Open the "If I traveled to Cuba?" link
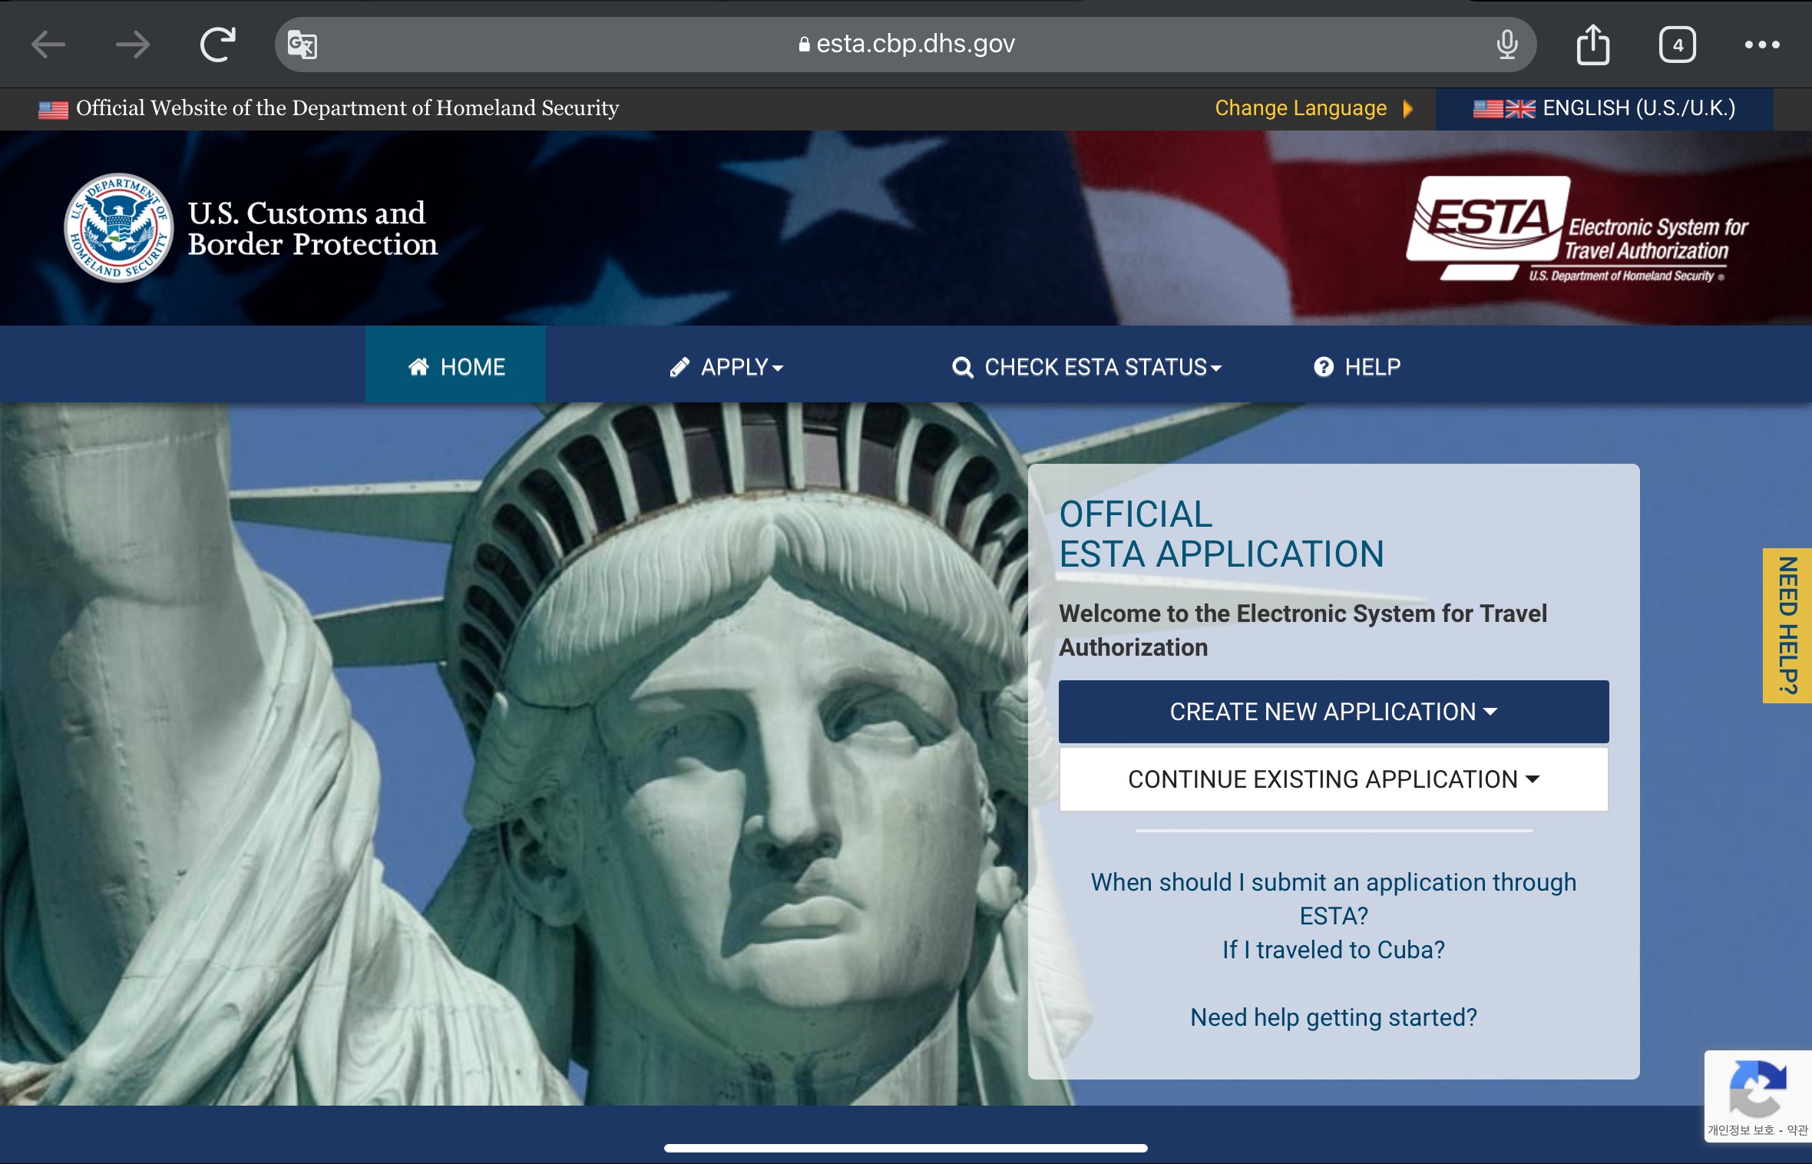The width and height of the screenshot is (1812, 1164). [1333, 950]
